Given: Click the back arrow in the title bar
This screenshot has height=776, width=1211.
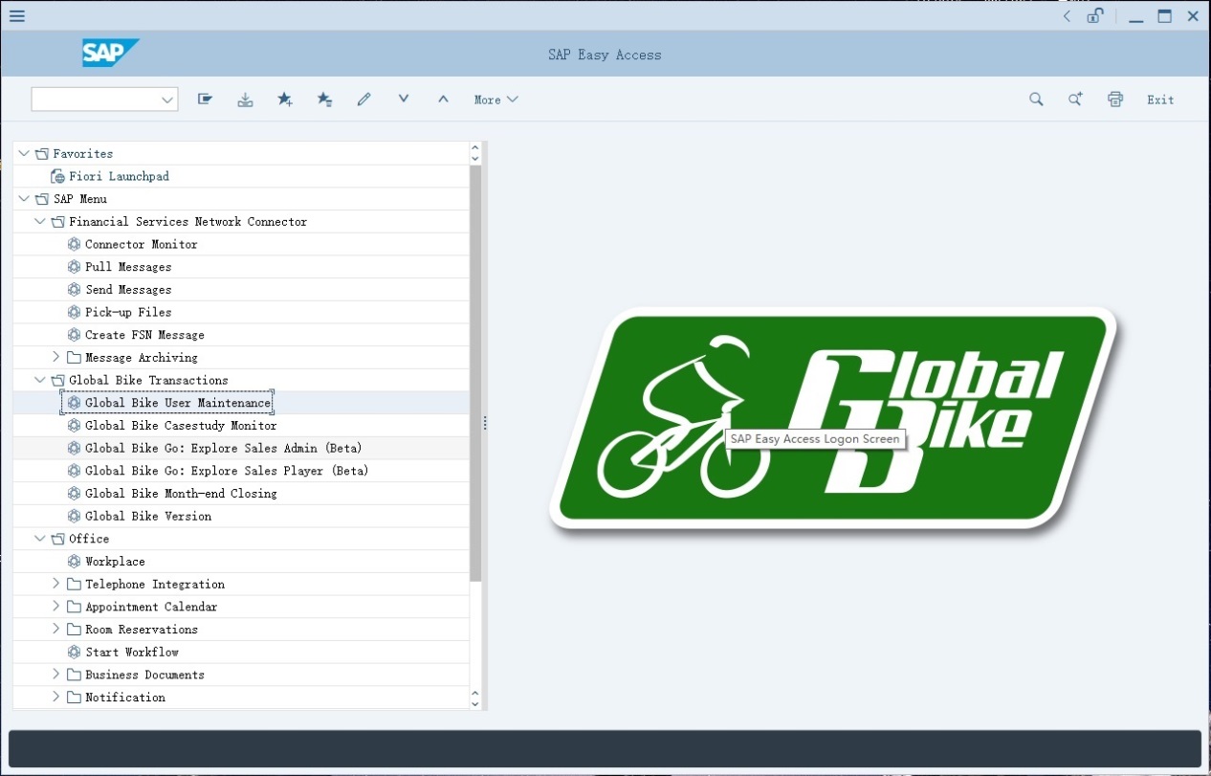Looking at the screenshot, I should pyautogui.click(x=1067, y=16).
